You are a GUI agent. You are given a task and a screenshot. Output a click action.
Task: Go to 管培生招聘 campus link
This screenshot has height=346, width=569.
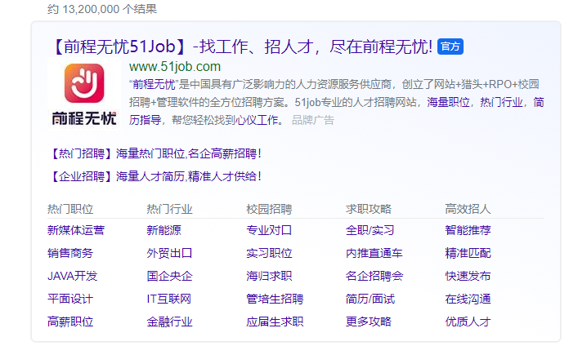pyautogui.click(x=275, y=299)
